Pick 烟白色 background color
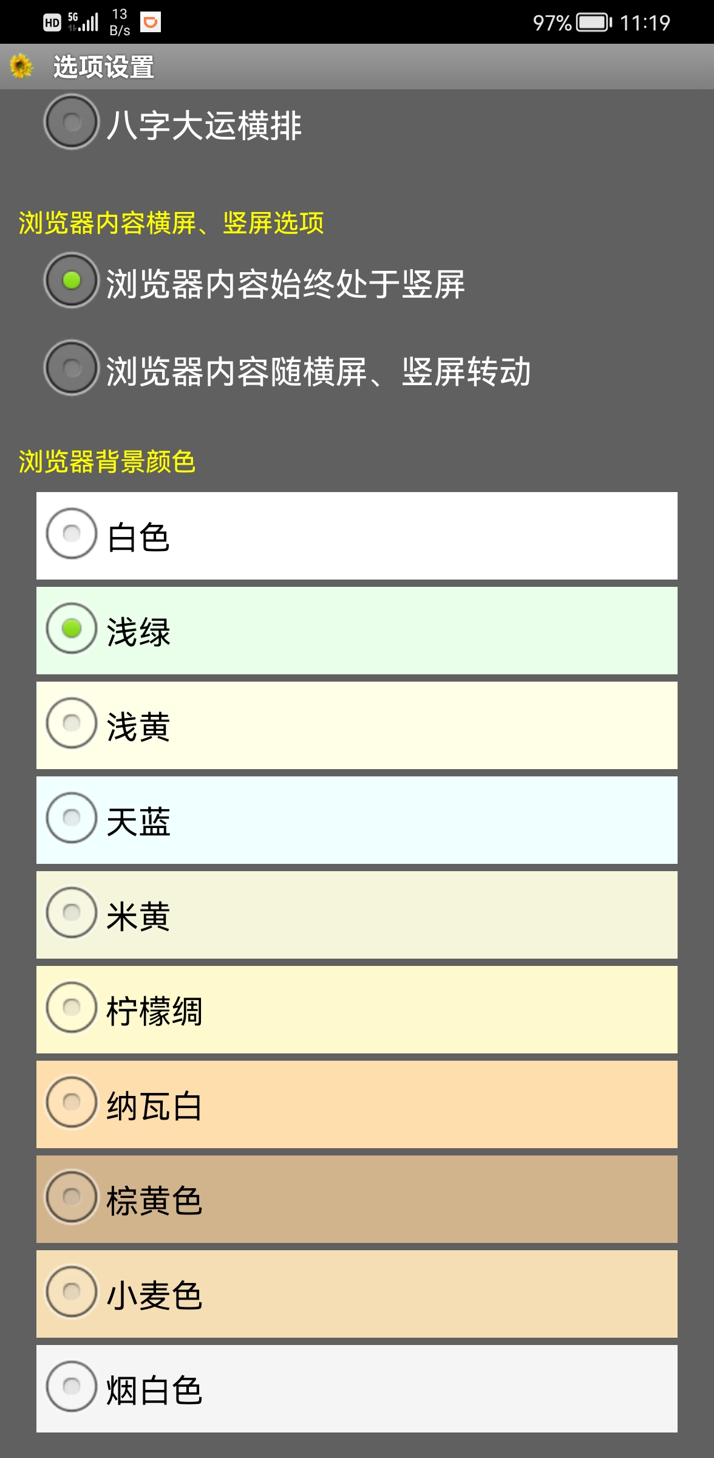714x1458 pixels. (x=72, y=1387)
